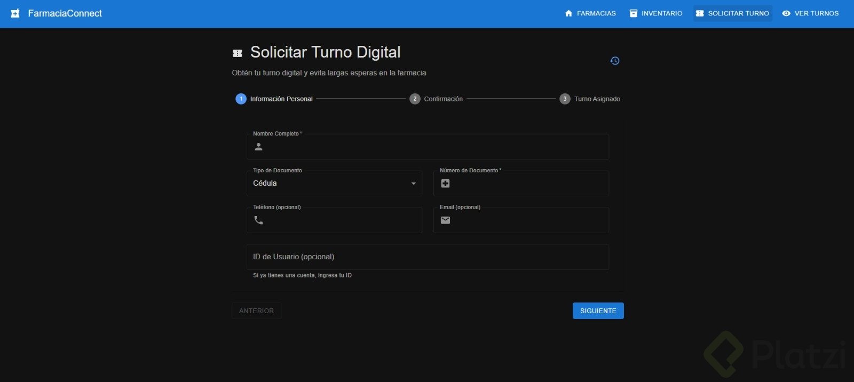
Task: Click the person icon in Nombre Completo
Action: (259, 147)
